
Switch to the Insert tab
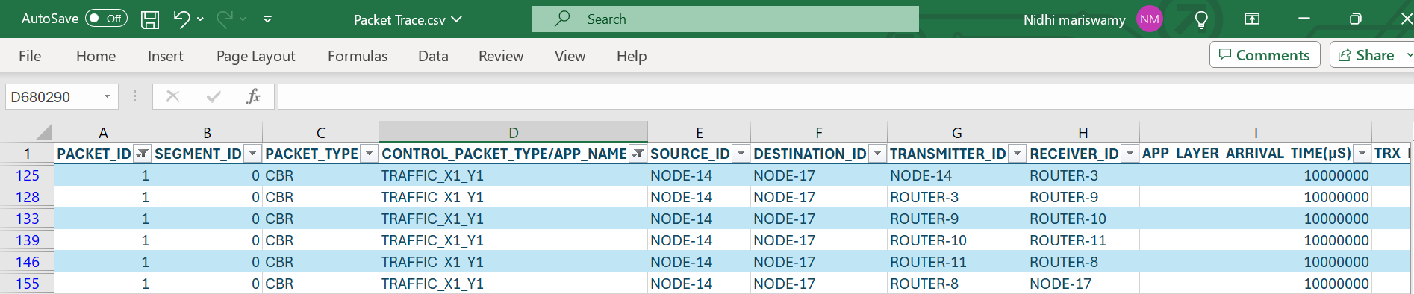[x=165, y=56]
